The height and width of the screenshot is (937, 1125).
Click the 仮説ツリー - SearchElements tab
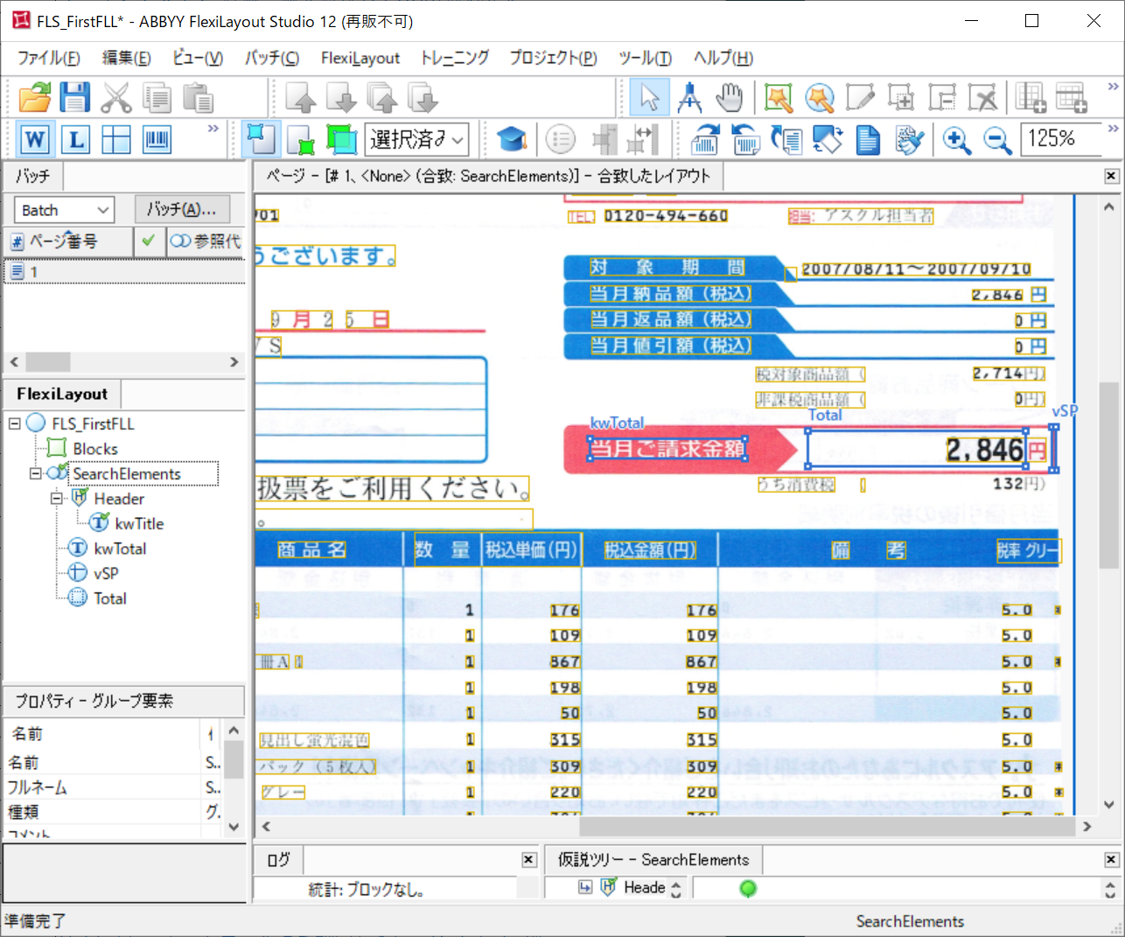pyautogui.click(x=653, y=860)
